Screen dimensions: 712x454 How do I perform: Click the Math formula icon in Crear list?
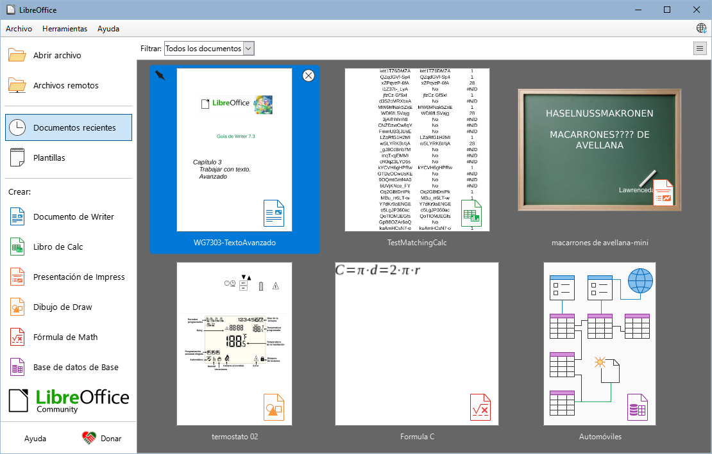coord(17,337)
